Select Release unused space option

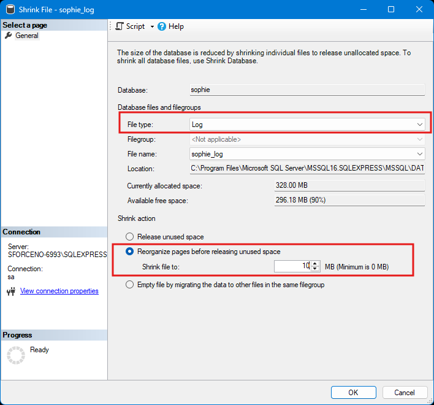pyautogui.click(x=129, y=237)
